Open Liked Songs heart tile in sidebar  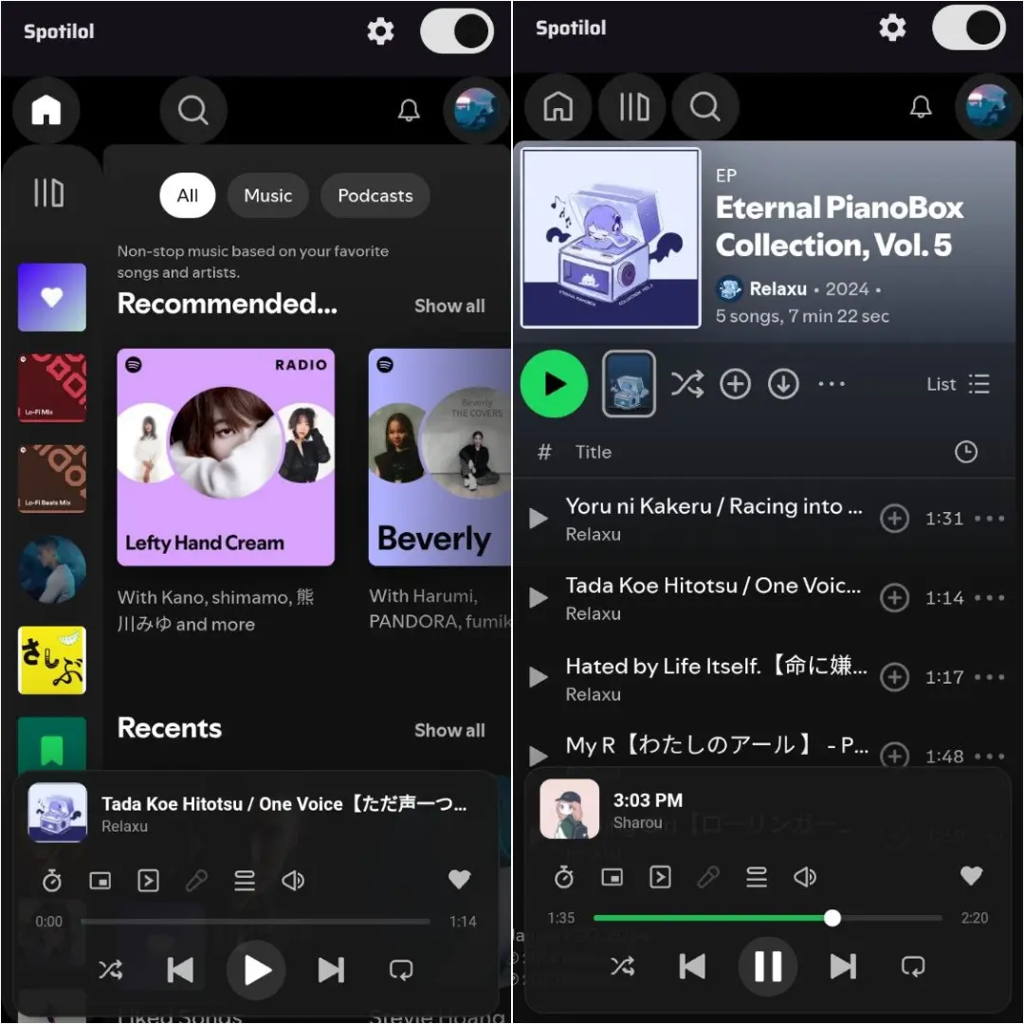tap(51, 297)
